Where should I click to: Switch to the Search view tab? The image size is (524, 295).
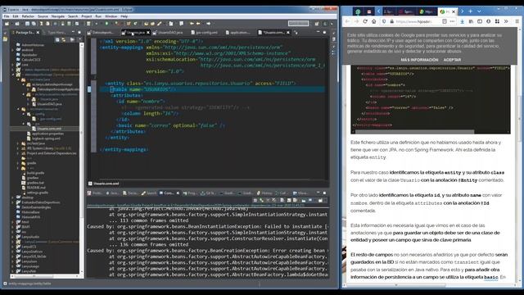[x=149, y=193]
